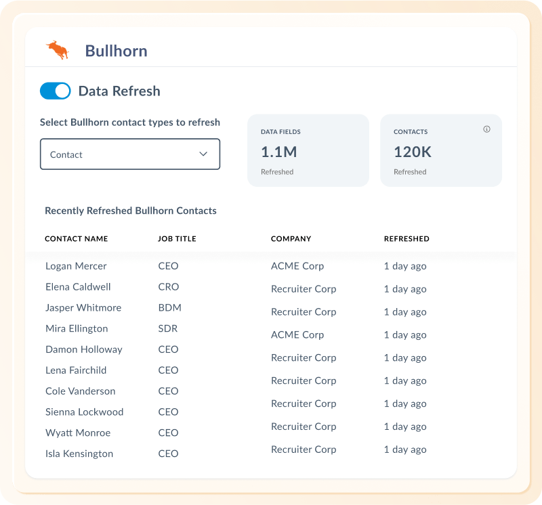
Task: Sort by the CONTACT NAME column header
Action: point(76,238)
